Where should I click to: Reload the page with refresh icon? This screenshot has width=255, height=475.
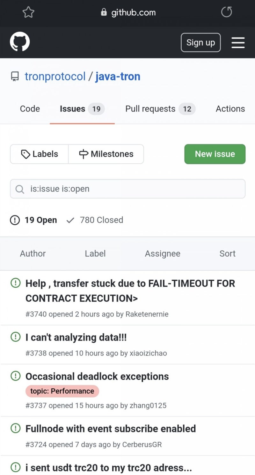point(226,12)
